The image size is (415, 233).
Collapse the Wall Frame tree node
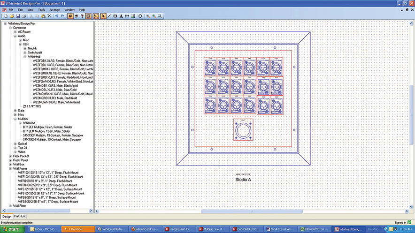pos(10,169)
